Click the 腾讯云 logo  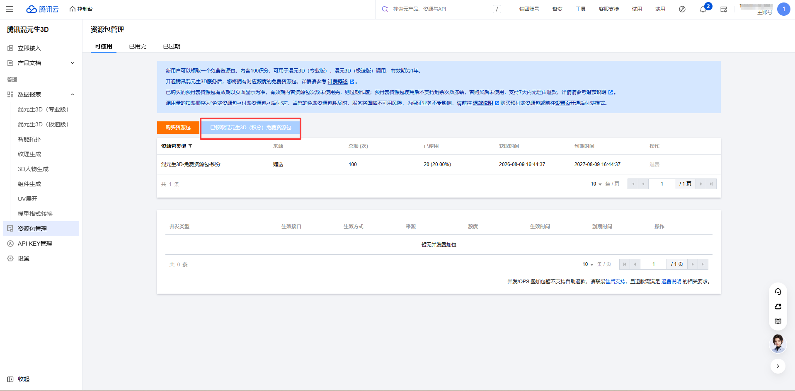(42, 9)
